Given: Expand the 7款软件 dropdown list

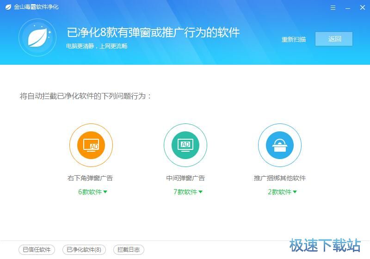Looking at the screenshot, I should (188, 192).
